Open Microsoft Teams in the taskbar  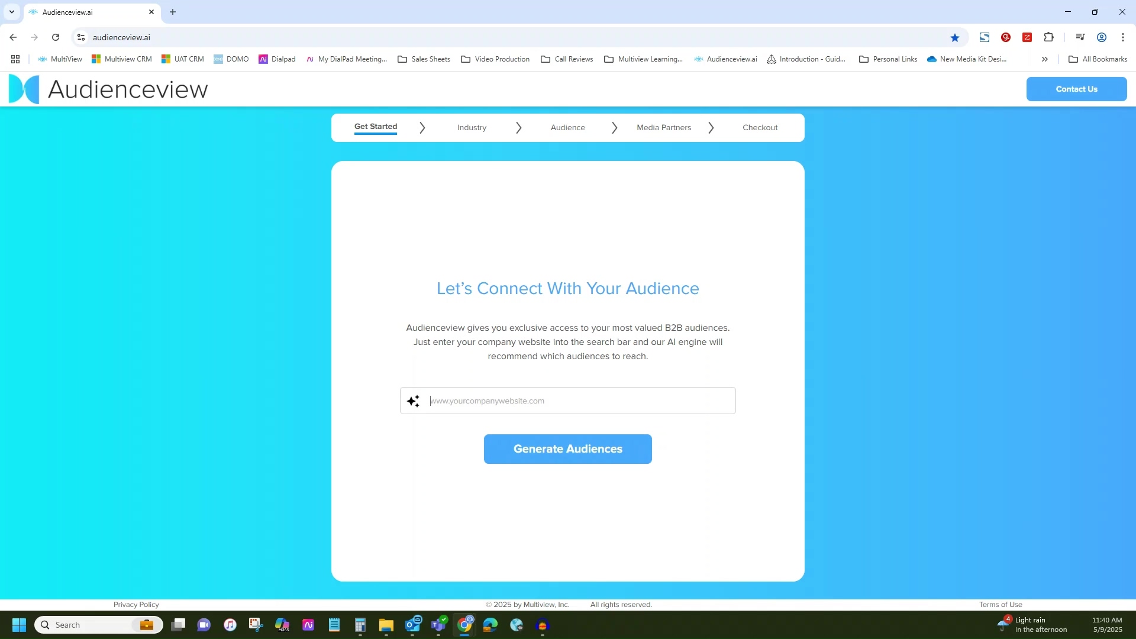(439, 624)
